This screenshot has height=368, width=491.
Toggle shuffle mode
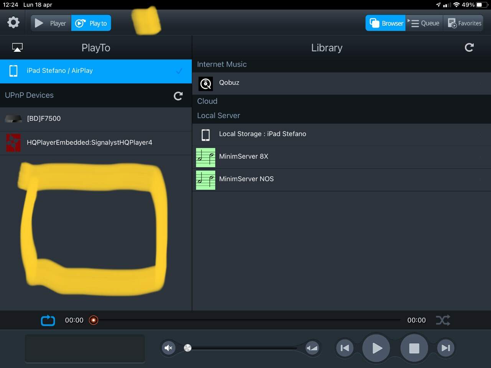click(443, 320)
